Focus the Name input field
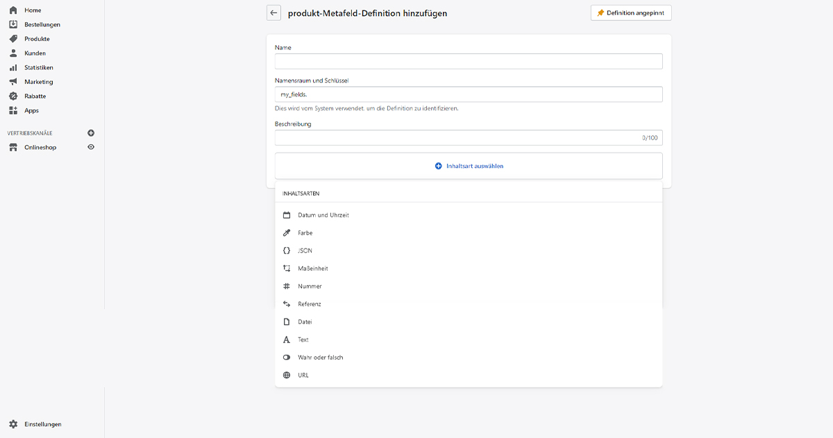The width and height of the screenshot is (833, 438). point(469,62)
